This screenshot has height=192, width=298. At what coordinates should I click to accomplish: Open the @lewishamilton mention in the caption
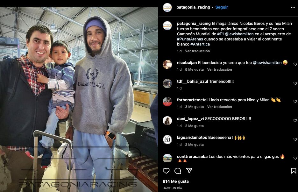click(x=239, y=34)
